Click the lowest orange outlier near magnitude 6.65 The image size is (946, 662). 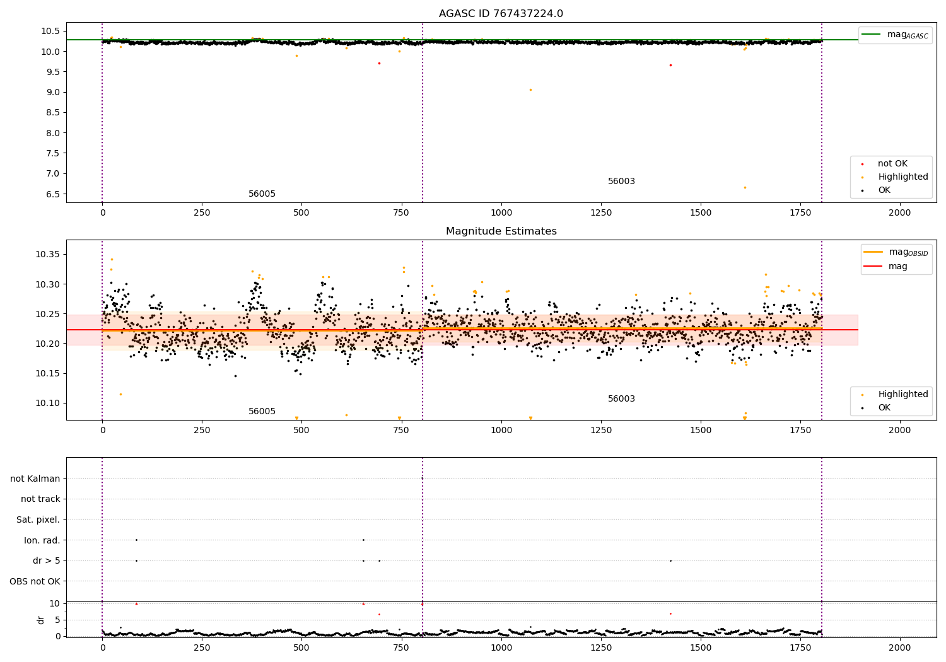pos(745,187)
